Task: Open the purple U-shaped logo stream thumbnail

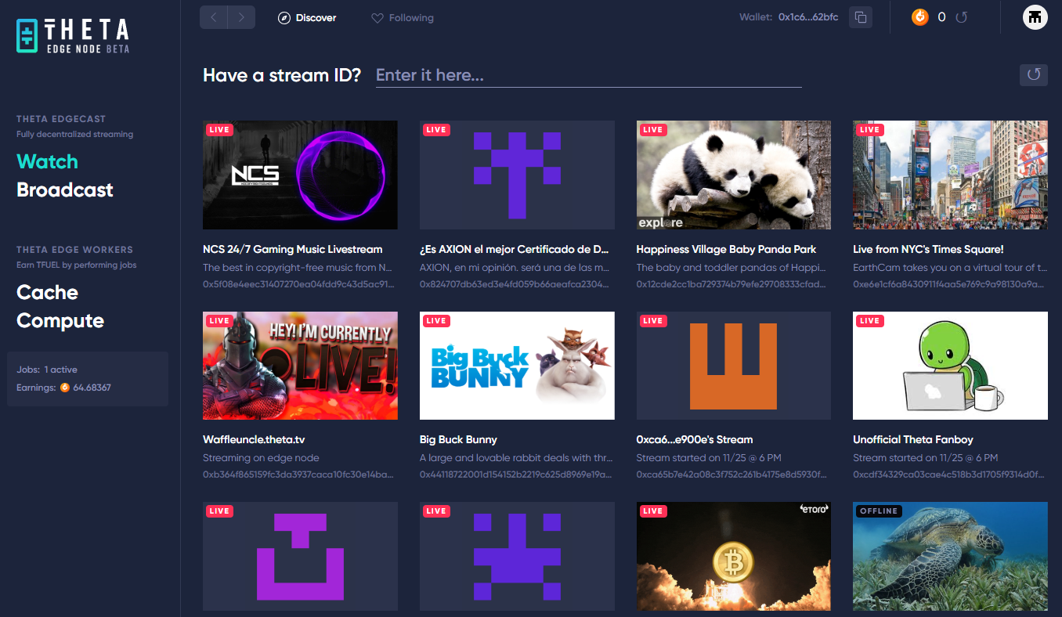Action: point(300,556)
